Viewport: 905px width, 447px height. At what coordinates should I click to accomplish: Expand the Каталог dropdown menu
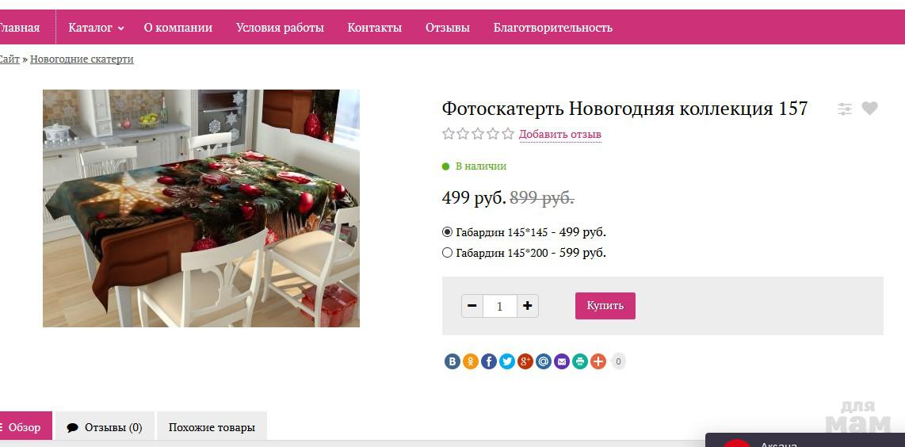click(x=96, y=27)
